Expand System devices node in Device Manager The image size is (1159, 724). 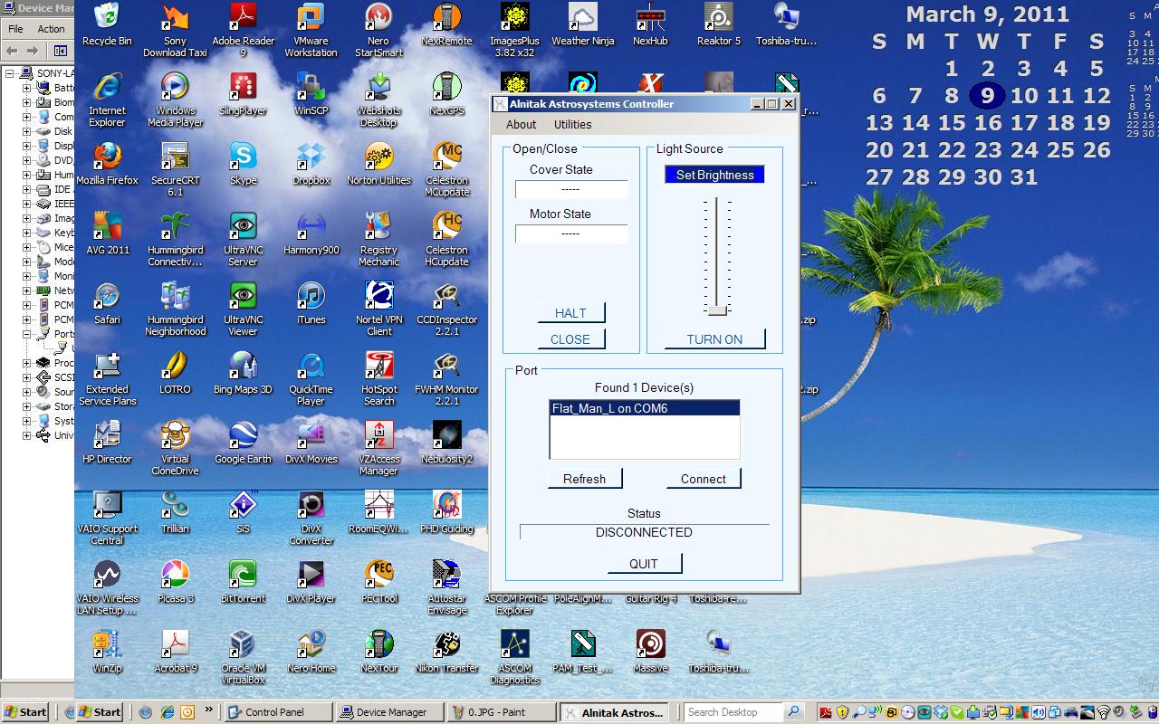pyautogui.click(x=27, y=421)
